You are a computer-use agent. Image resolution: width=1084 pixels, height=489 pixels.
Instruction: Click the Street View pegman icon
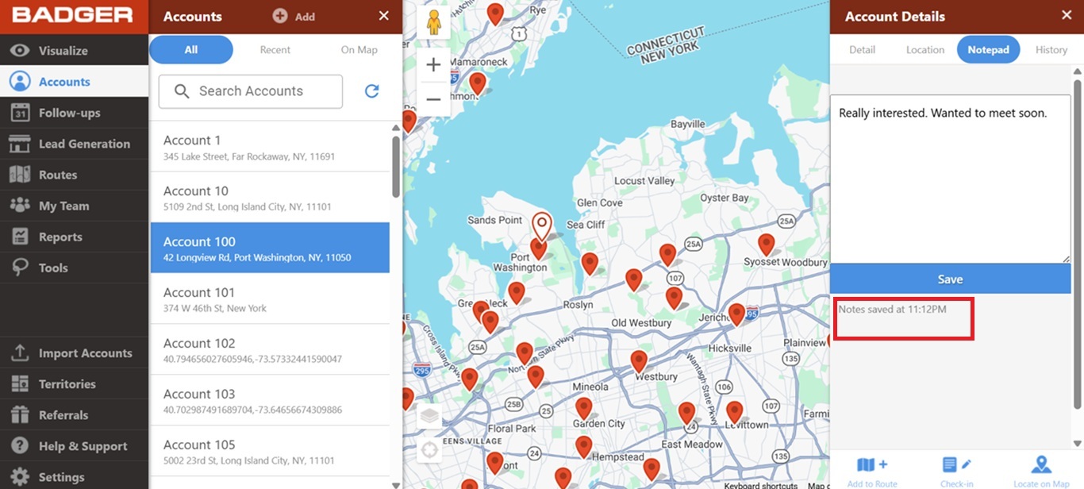coord(433,22)
